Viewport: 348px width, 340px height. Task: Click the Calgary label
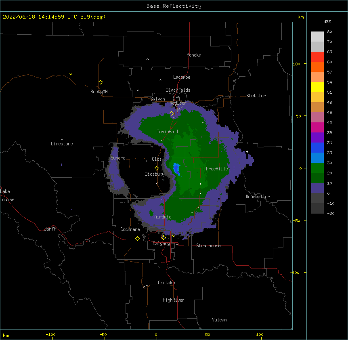click(161, 243)
